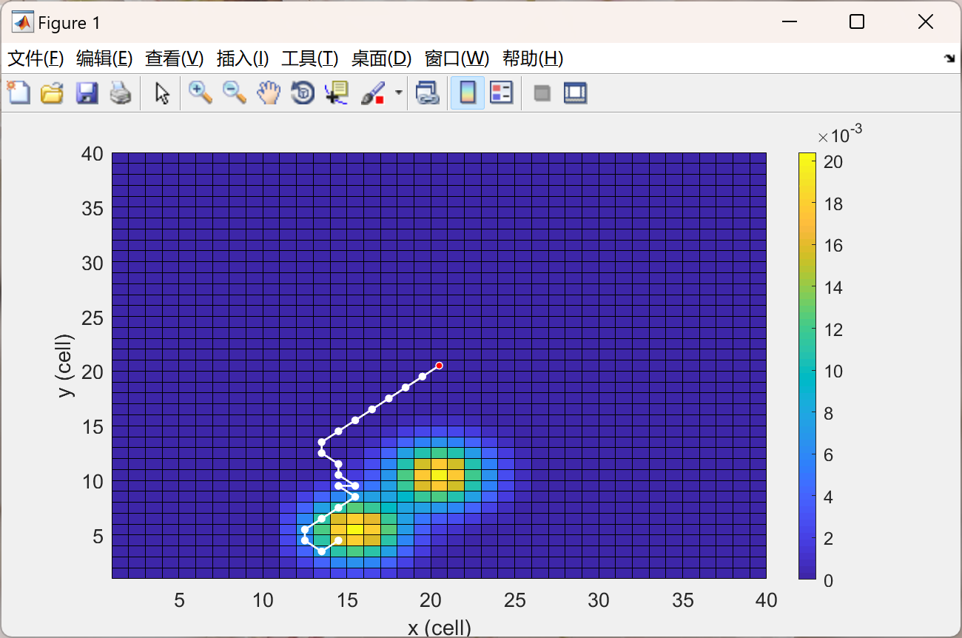Turn on the Data Cursor tool
Screen dimensions: 962x638
[336, 93]
